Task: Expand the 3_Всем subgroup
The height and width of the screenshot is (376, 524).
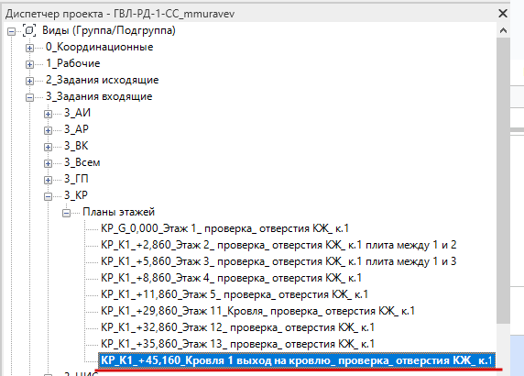Action: pos(48,163)
